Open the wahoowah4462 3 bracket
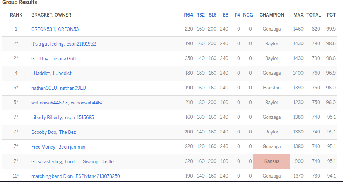The height and width of the screenshot is (182, 343). pyautogui.click(x=50, y=103)
